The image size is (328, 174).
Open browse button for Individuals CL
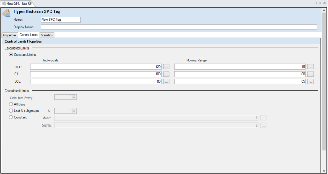166,74
